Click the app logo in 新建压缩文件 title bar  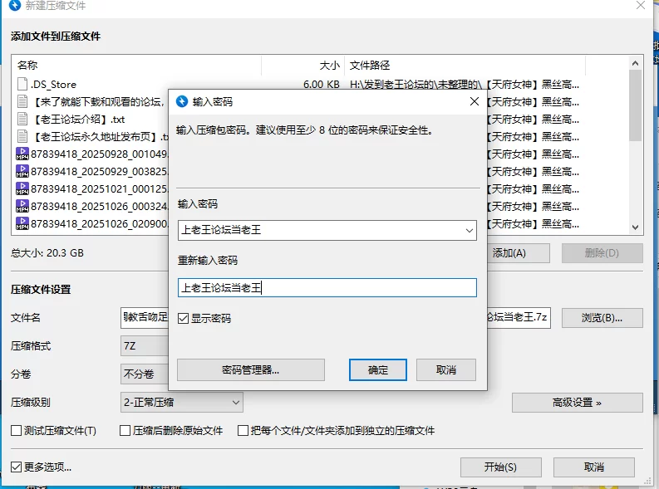[15, 5]
